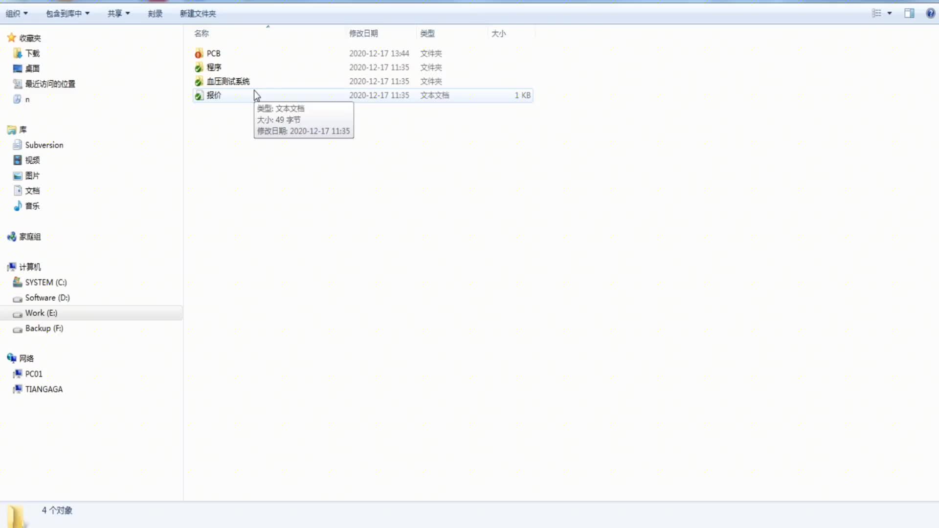Select the 程序 folder icon
Screen dimensions: 939x528
click(199, 67)
